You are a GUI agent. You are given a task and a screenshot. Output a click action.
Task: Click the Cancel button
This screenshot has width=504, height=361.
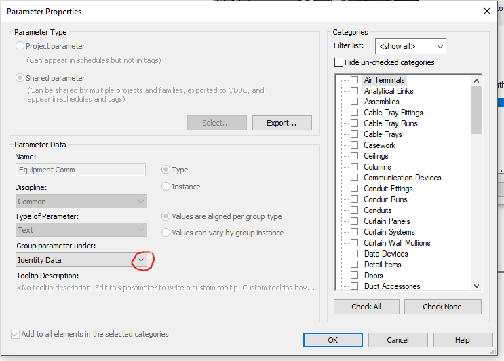[x=398, y=340]
